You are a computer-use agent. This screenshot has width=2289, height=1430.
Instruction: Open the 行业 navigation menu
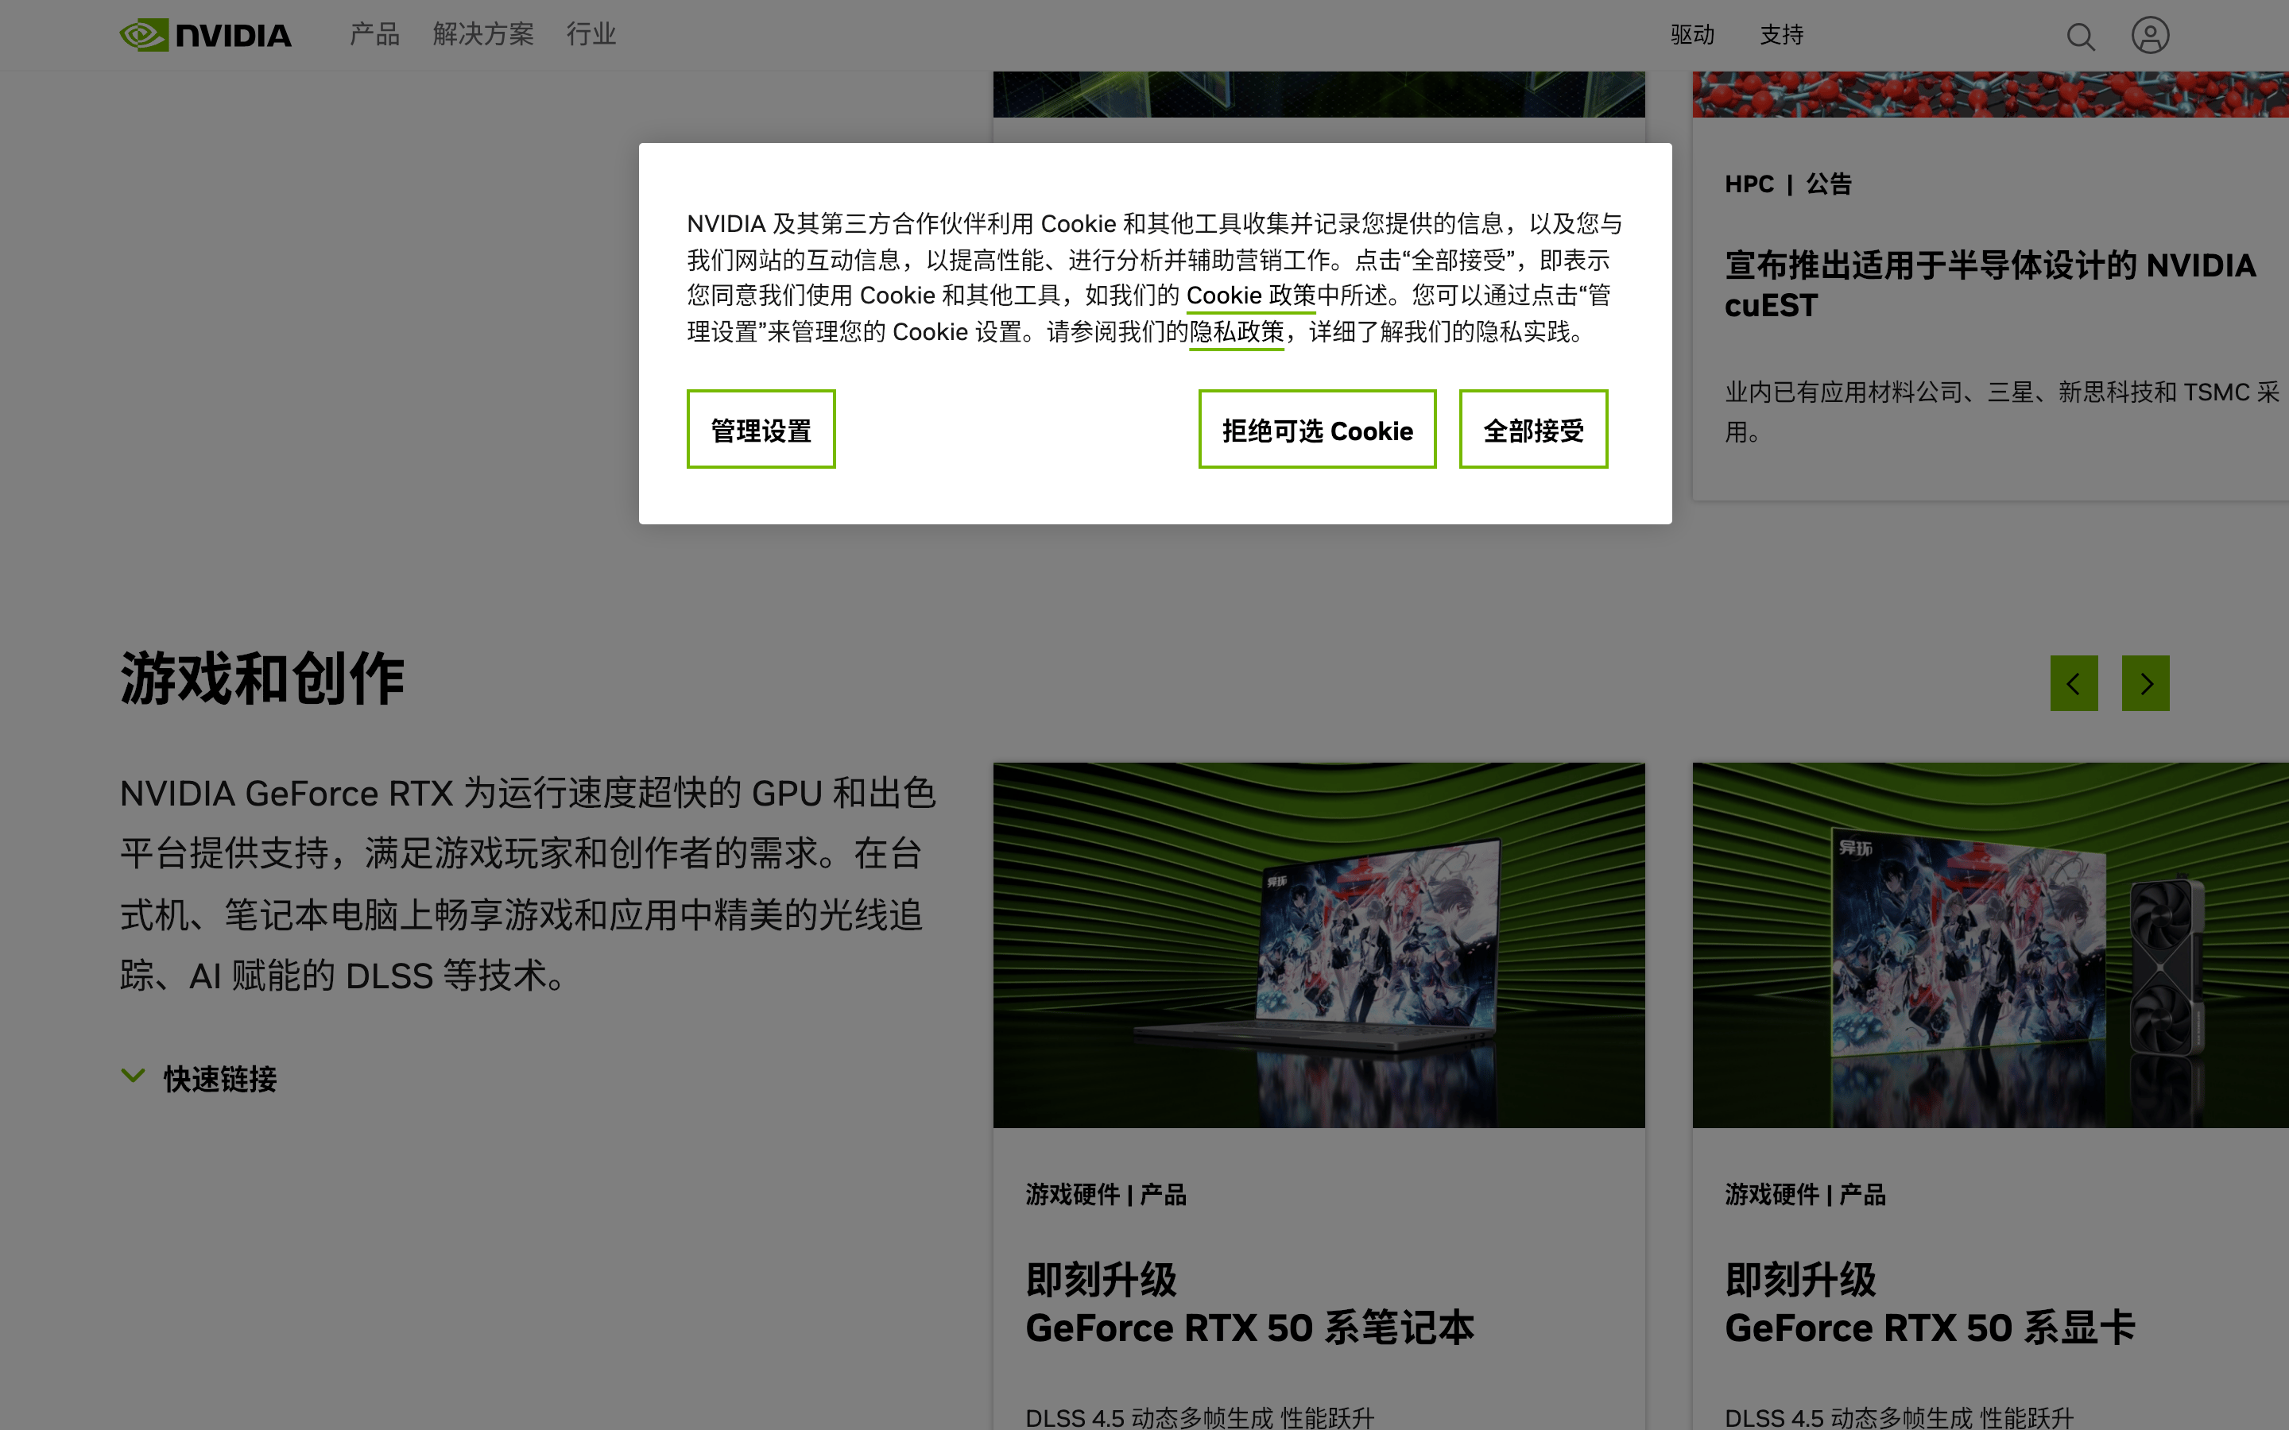(x=591, y=35)
